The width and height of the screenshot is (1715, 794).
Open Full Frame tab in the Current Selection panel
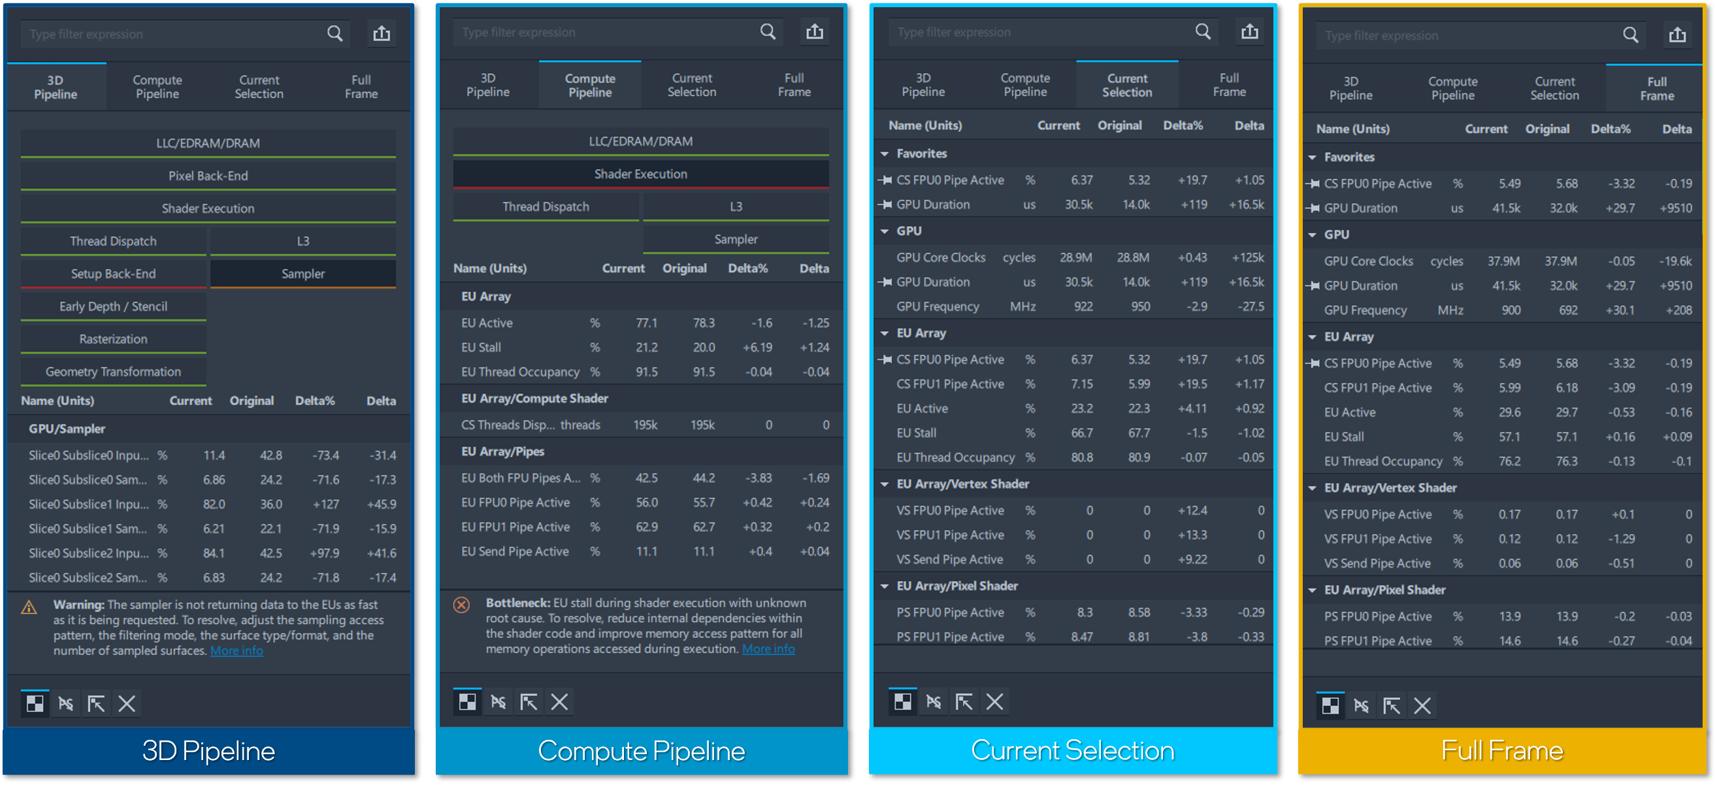pyautogui.click(x=1228, y=85)
